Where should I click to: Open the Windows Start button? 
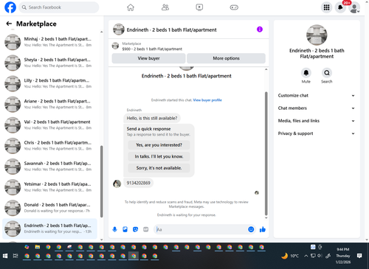(x=5, y=256)
